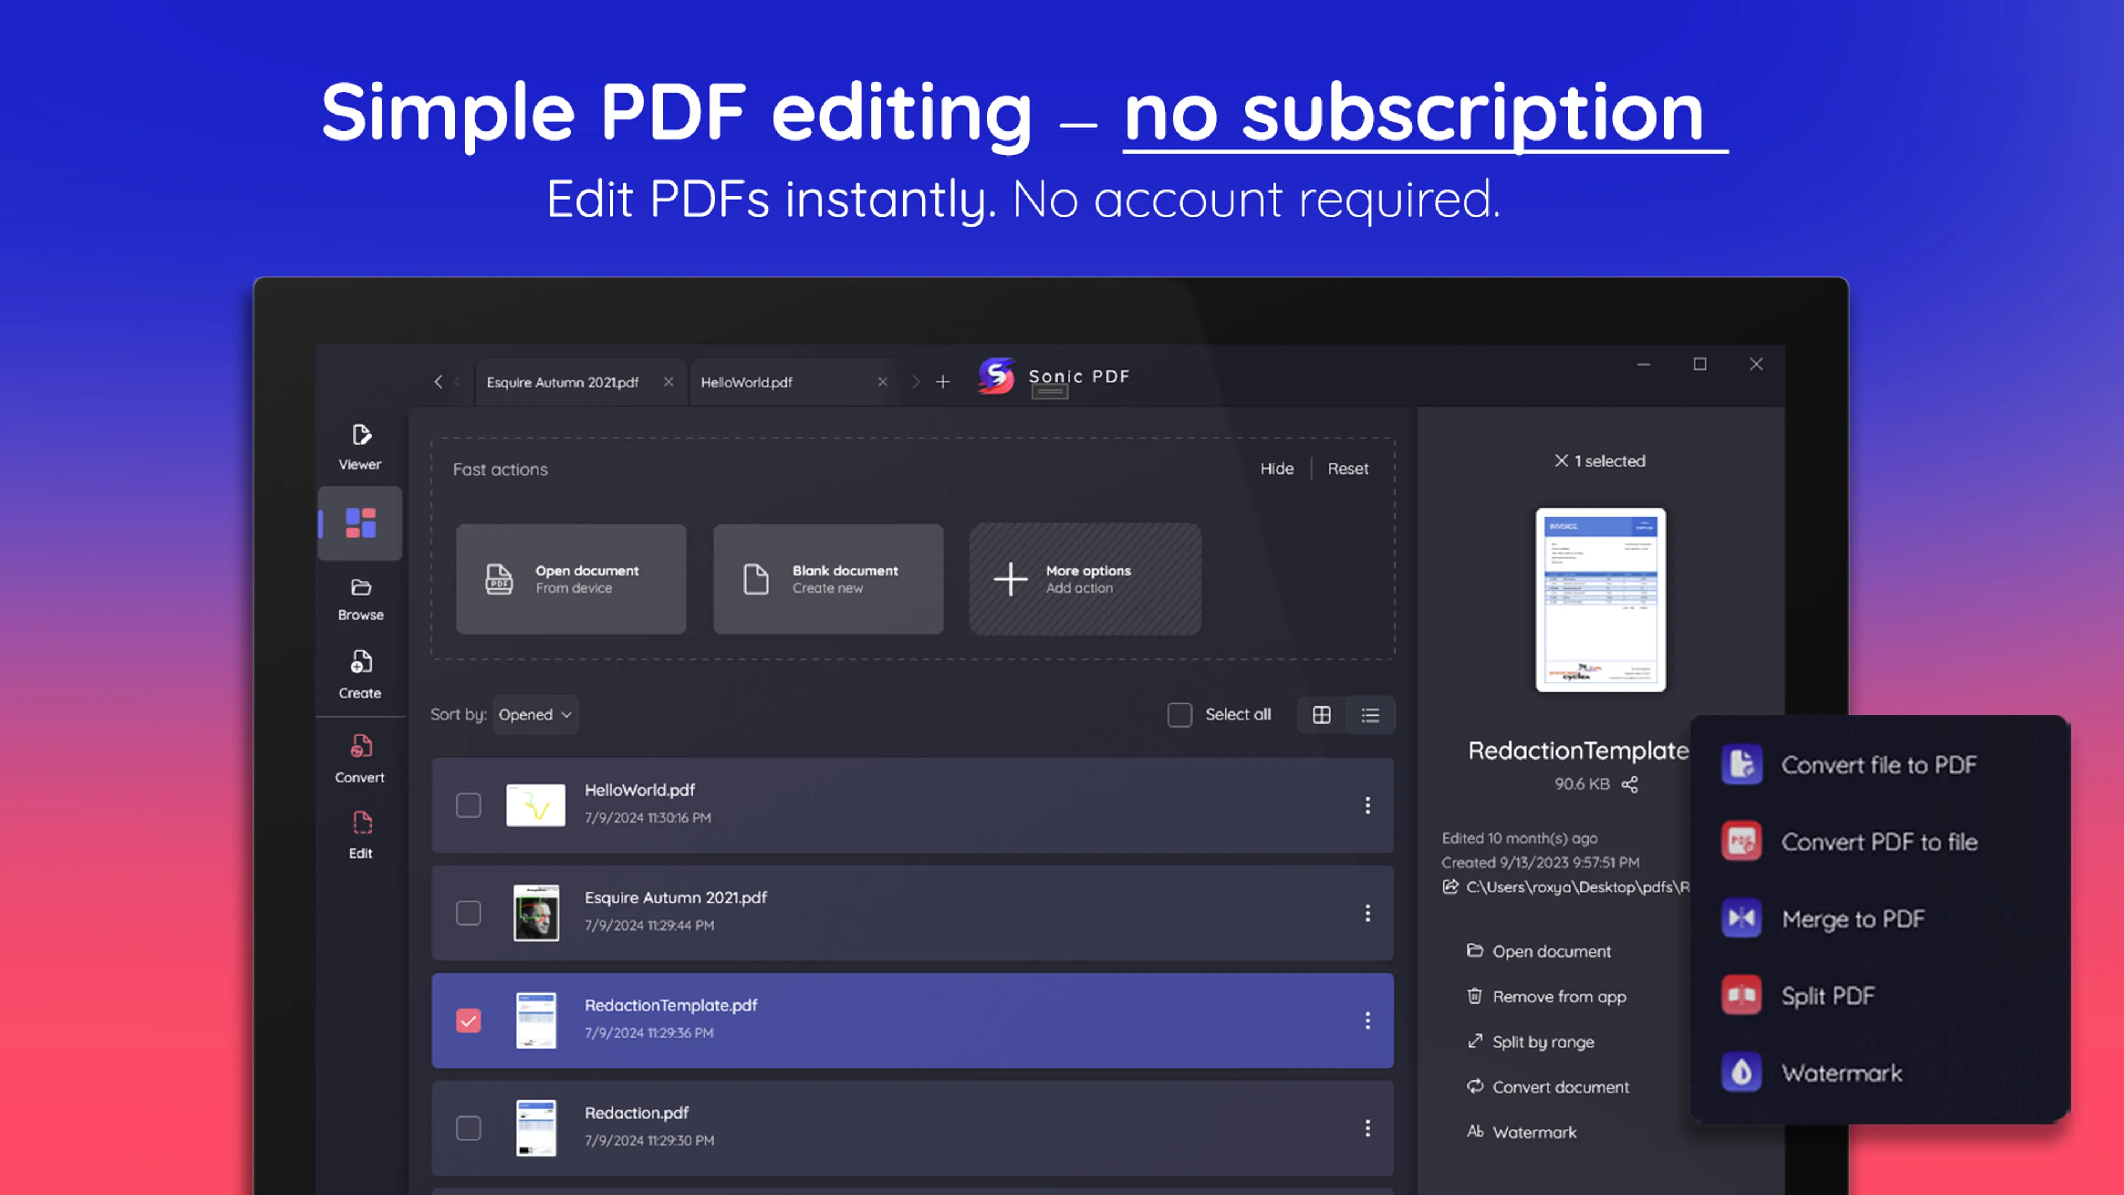Select the Esquire Autumn 2021.pdf tab
The height and width of the screenshot is (1195, 2124).
pyautogui.click(x=563, y=381)
